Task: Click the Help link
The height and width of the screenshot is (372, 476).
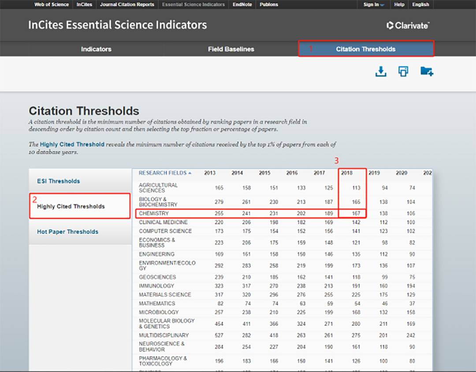Action: pyautogui.click(x=399, y=4)
